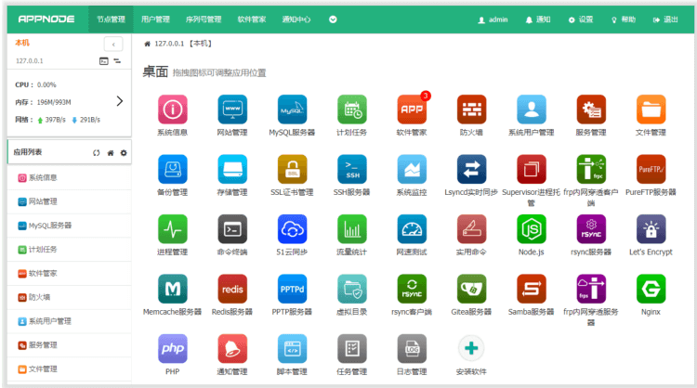Viewport: 697px width, 388px height.
Task: Click the home icon in 应用列表 header
Action: pos(111,153)
